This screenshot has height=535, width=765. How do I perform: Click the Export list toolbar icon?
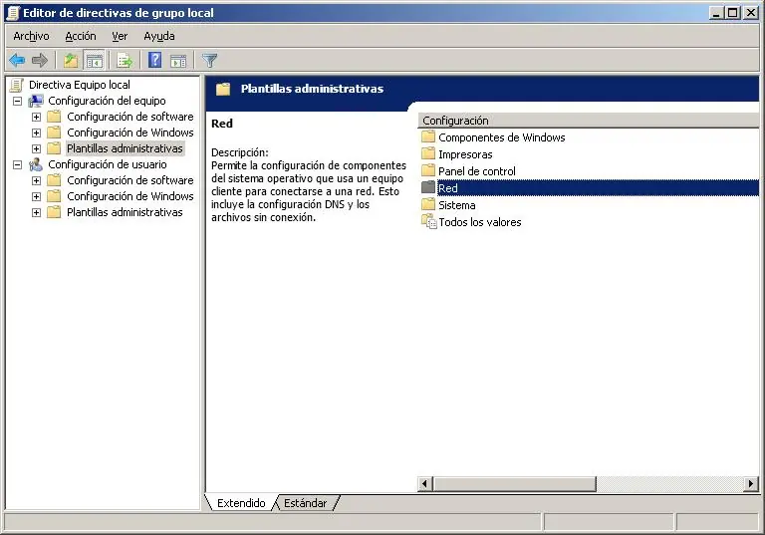(125, 61)
